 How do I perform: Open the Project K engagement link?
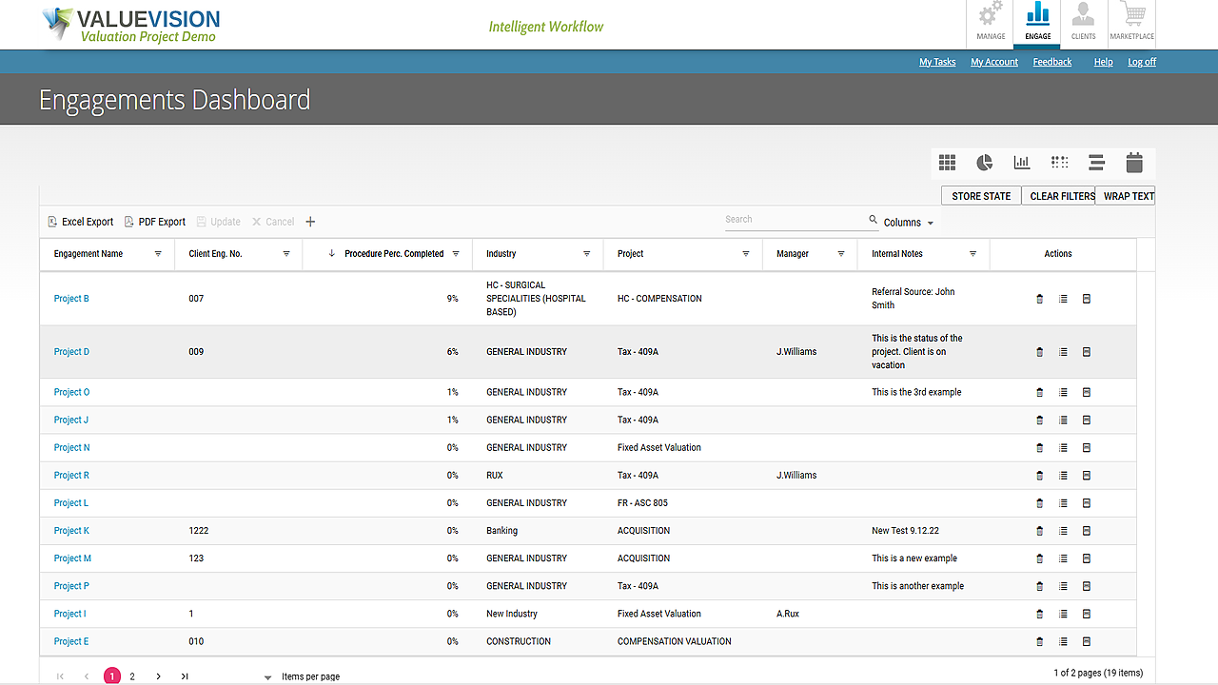71,531
